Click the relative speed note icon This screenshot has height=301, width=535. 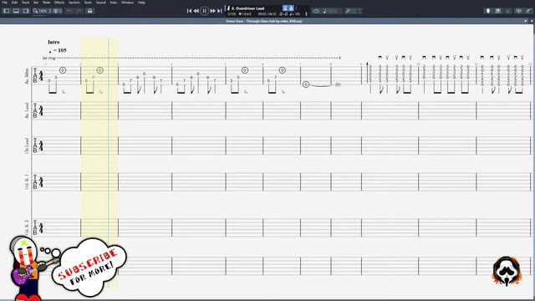325,11
